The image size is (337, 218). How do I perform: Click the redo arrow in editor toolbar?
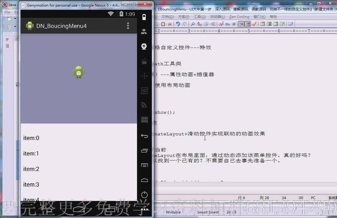[184, 24]
